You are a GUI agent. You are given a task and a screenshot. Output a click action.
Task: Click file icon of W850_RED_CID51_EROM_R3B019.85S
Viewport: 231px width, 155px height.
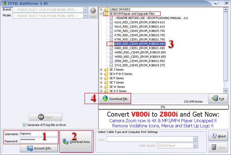[111, 57]
